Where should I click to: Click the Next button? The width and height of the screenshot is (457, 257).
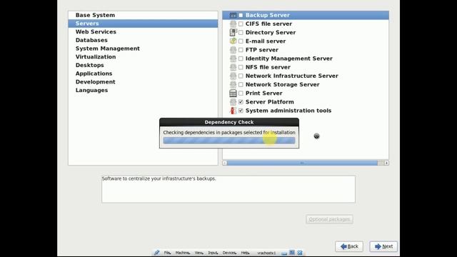point(383,246)
